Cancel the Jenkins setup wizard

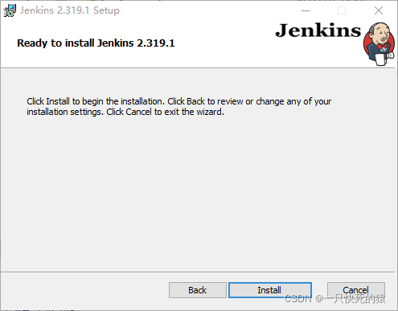(x=356, y=290)
